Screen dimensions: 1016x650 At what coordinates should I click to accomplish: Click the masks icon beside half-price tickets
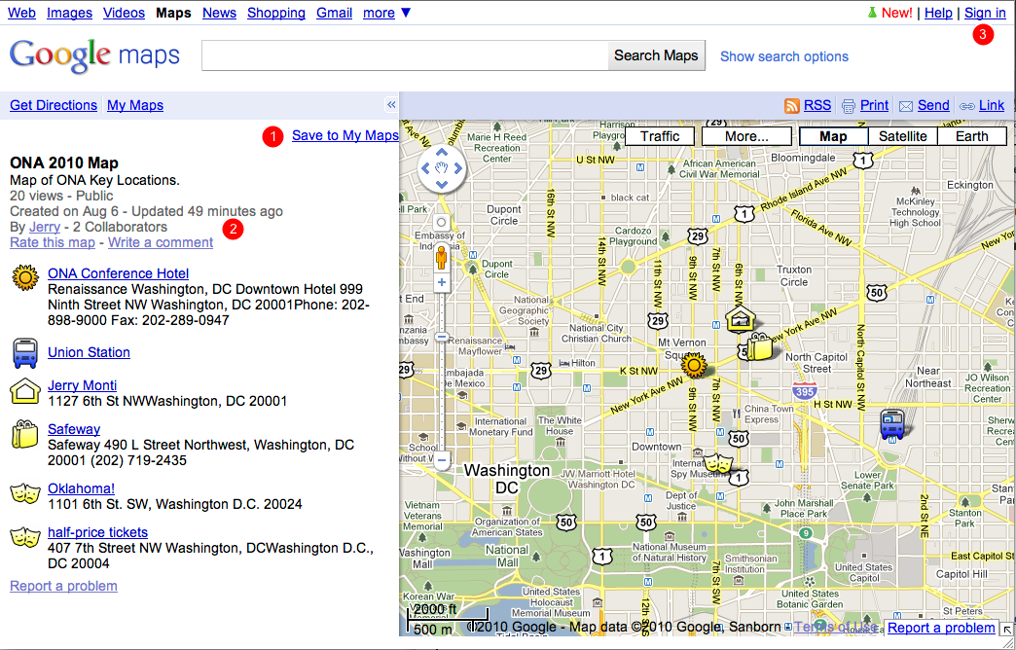tap(25, 537)
